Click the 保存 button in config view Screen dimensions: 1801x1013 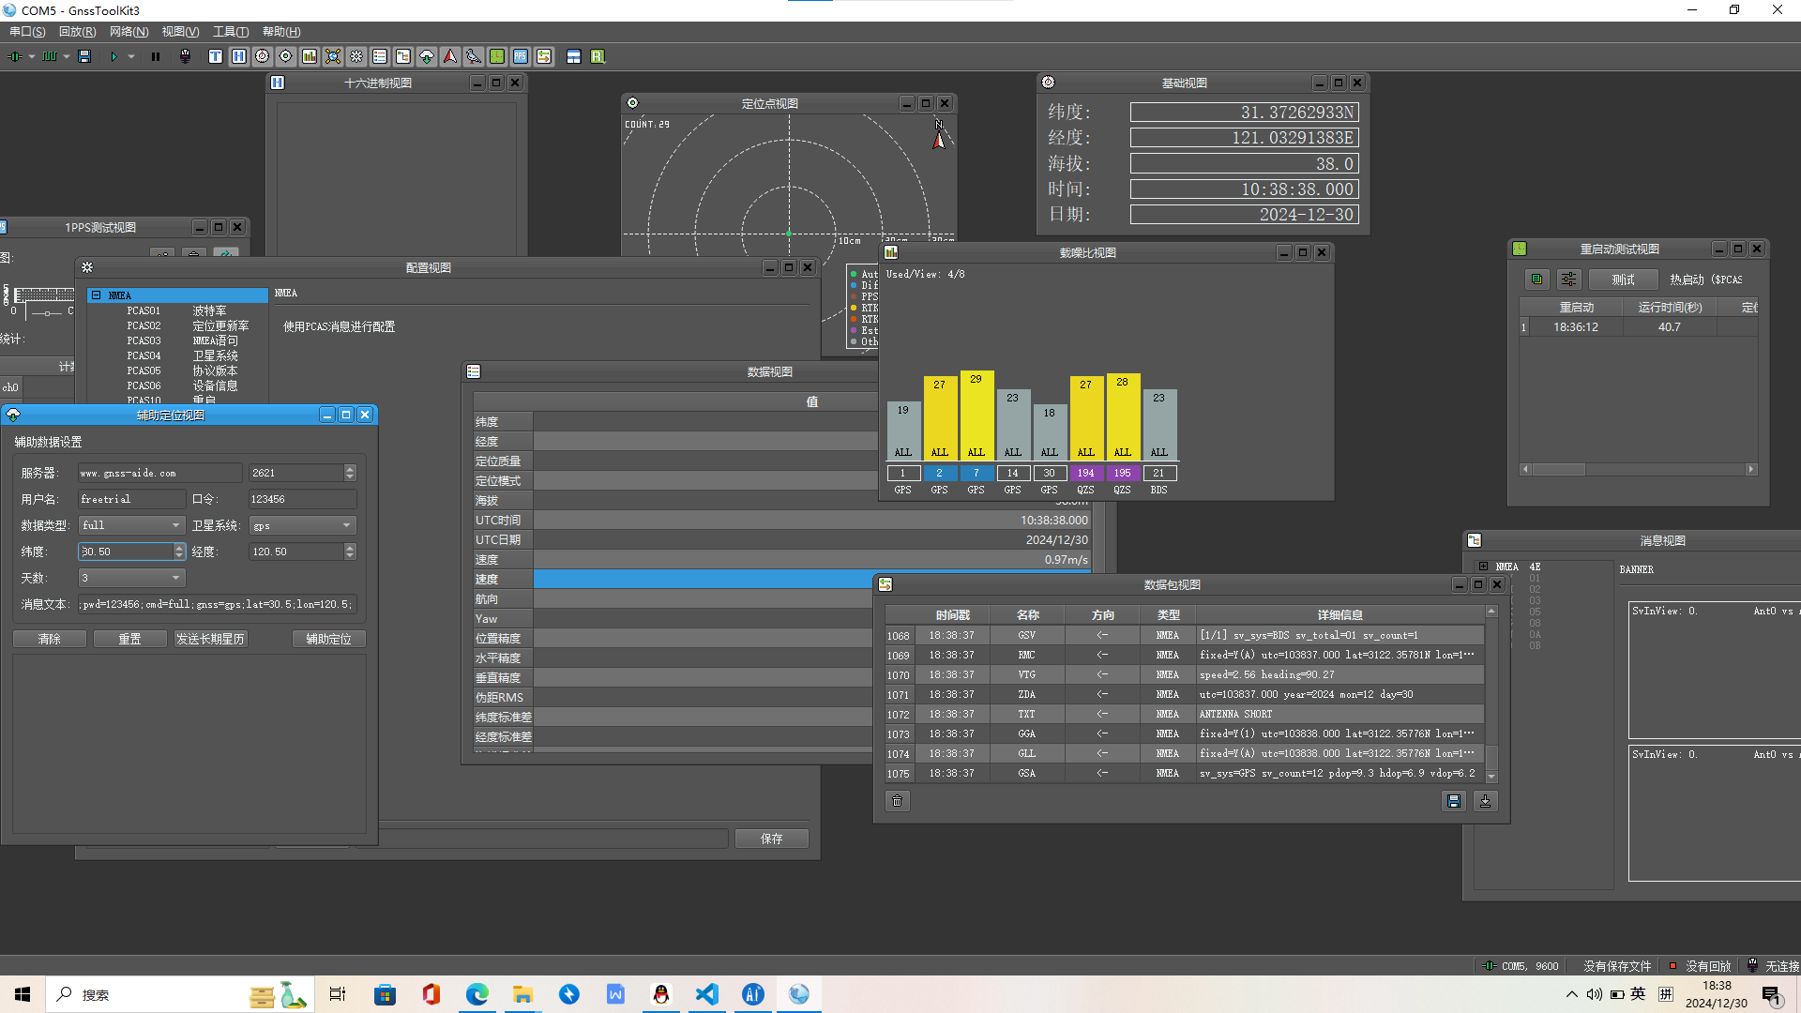[772, 839]
